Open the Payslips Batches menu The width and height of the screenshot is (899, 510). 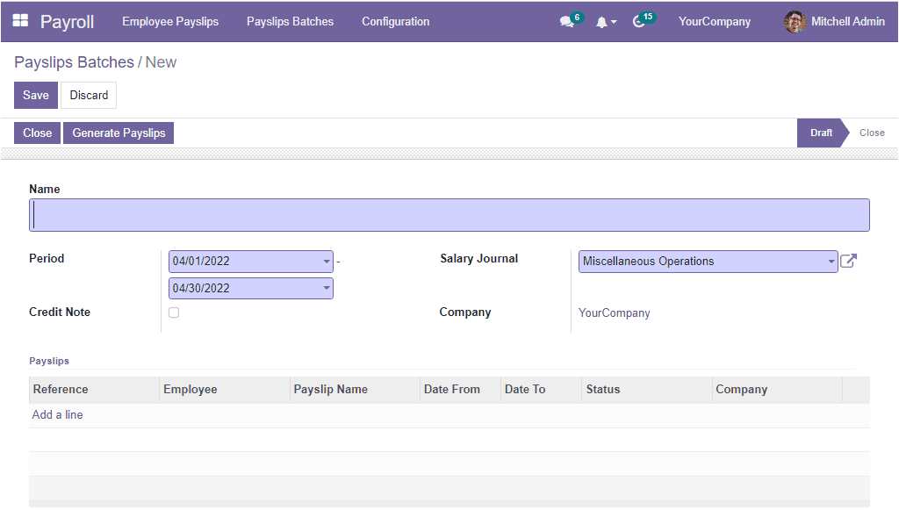[x=290, y=22]
